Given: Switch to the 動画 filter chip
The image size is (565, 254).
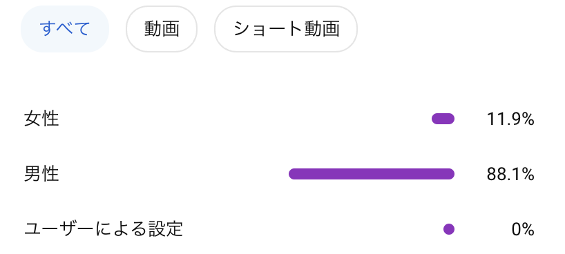Looking at the screenshot, I should tap(162, 29).
